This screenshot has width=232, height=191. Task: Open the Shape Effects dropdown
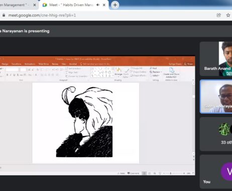point(138,75)
